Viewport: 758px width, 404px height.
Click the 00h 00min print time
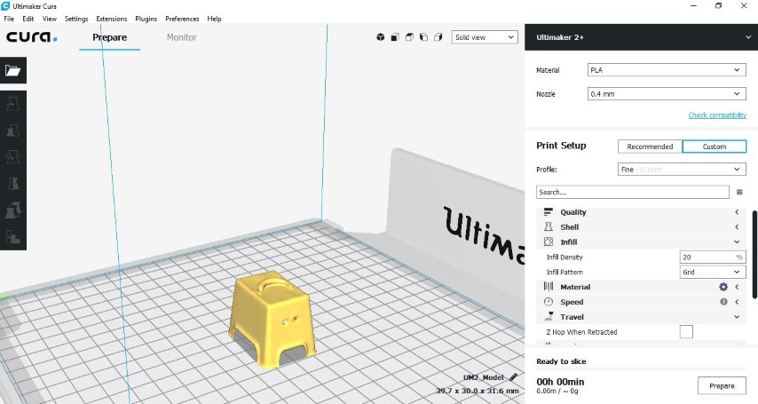(x=560, y=382)
